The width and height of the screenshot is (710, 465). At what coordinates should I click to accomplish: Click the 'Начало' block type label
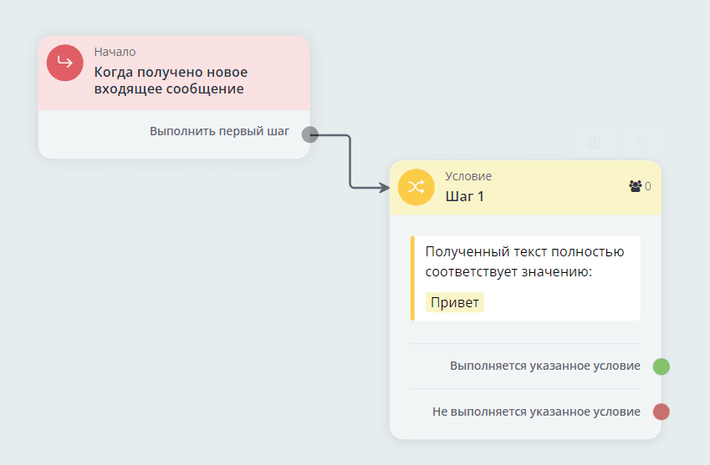(115, 52)
